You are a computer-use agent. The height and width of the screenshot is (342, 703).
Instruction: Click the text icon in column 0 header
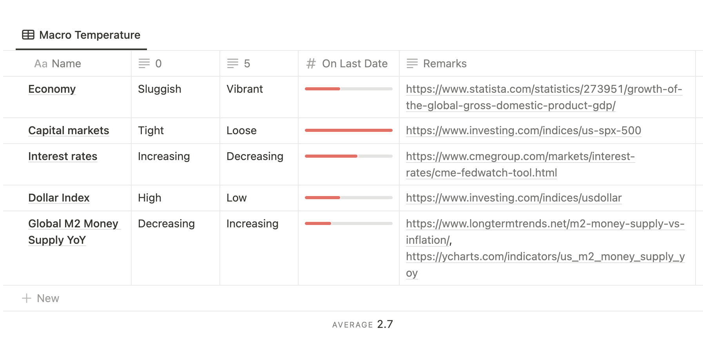(x=144, y=63)
